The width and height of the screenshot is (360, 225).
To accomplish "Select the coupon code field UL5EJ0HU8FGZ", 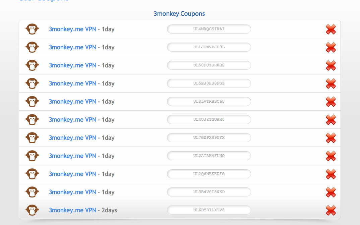I will coord(209,83).
